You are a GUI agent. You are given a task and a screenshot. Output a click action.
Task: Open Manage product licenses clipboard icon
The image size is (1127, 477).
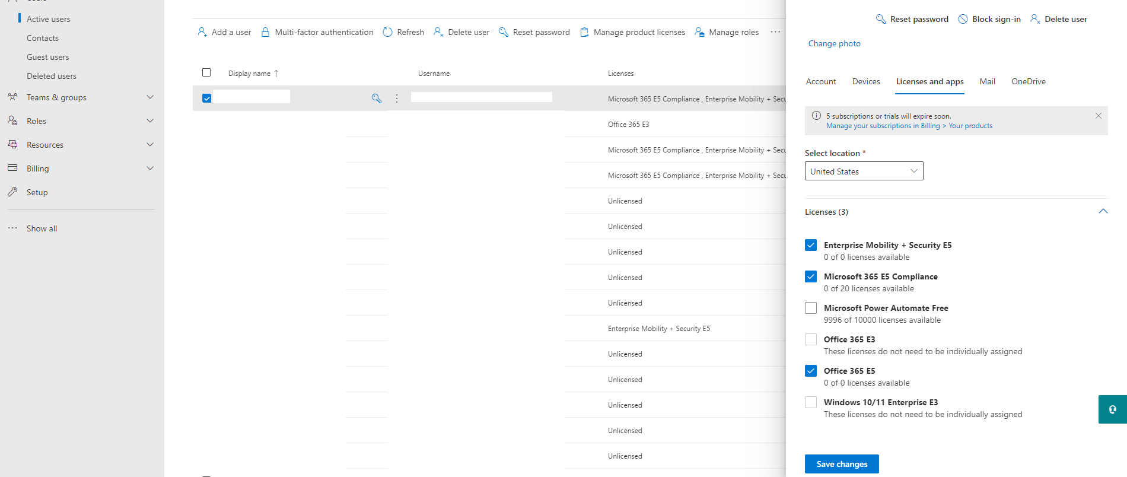click(584, 32)
